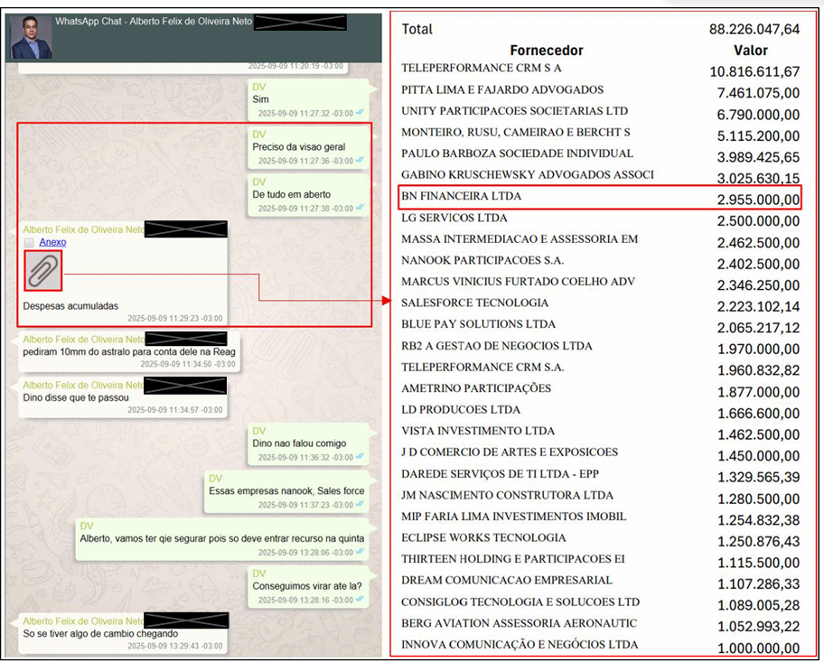Click the value 10.816.611,67
The height and width of the screenshot is (662, 824).
coord(754,71)
